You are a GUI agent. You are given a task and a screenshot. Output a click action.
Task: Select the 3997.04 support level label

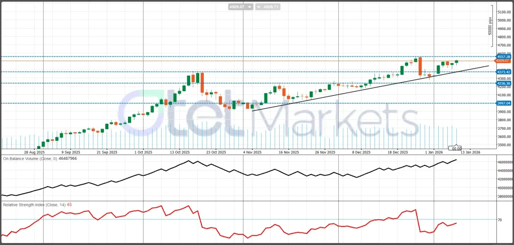click(503, 103)
